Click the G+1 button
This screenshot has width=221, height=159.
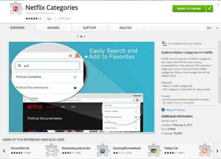click(x=209, y=28)
